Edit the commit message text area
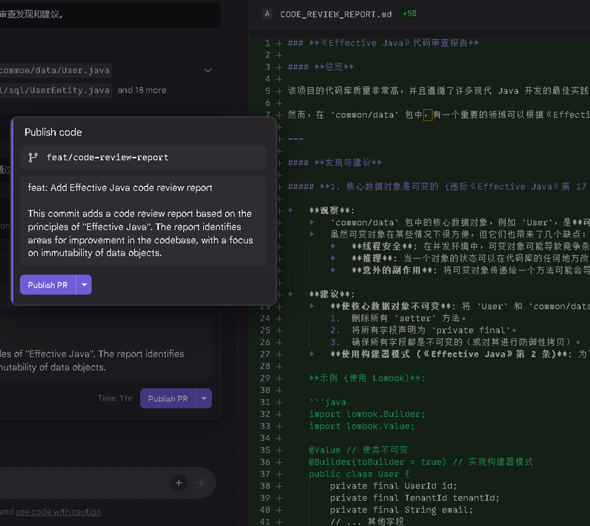This screenshot has width=590, height=526. [143, 221]
